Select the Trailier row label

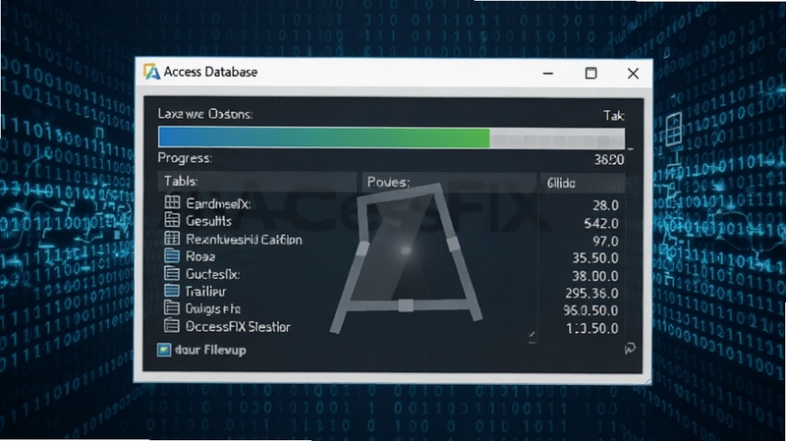click(x=206, y=291)
